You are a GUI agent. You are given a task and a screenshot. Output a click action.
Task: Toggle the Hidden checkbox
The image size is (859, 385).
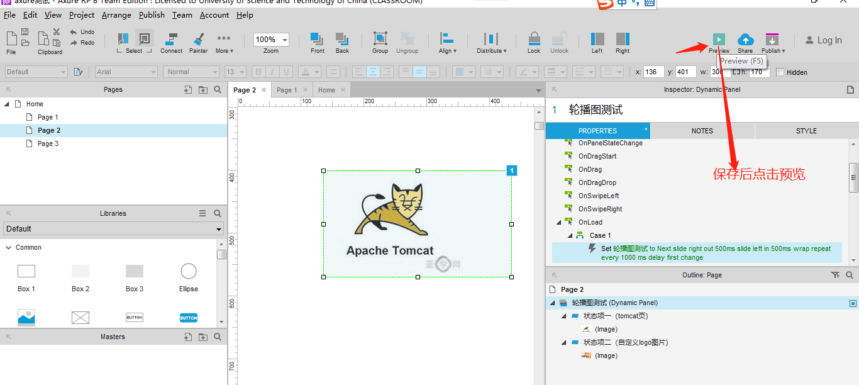pyautogui.click(x=780, y=72)
